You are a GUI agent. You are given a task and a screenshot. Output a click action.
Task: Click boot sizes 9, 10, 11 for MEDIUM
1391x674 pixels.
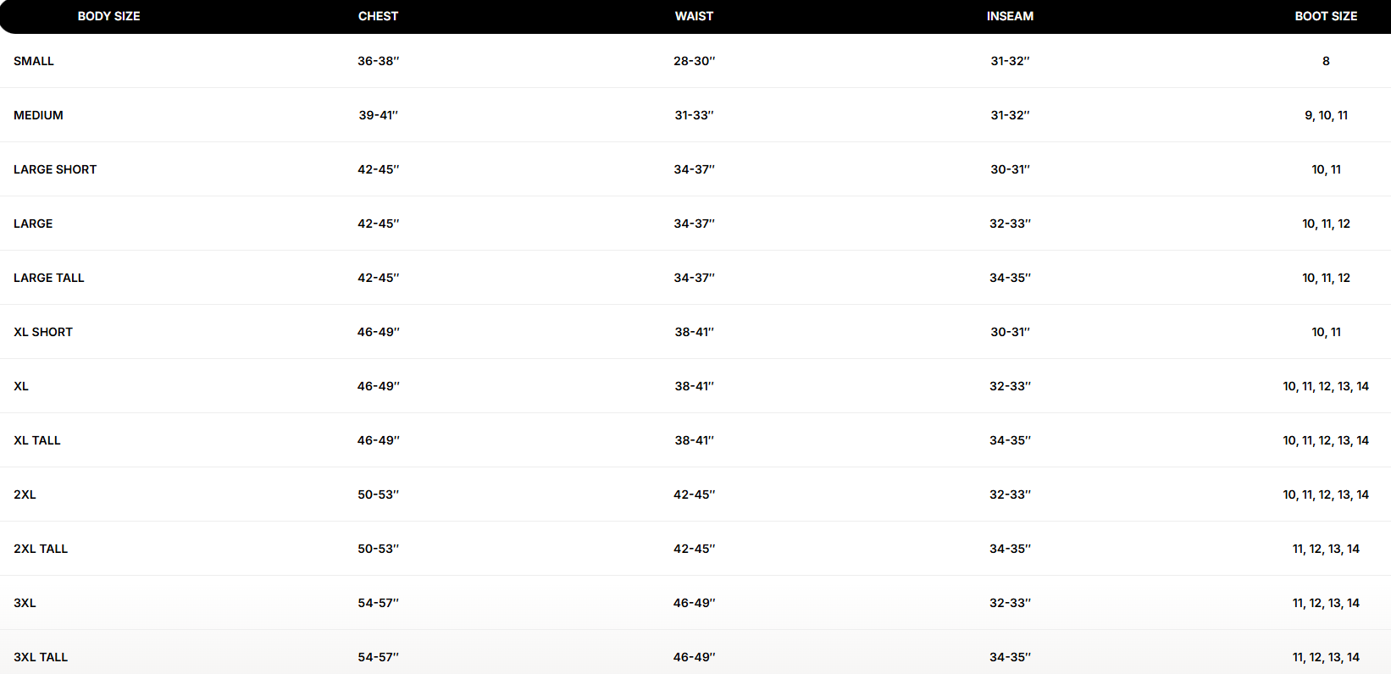pyautogui.click(x=1326, y=115)
